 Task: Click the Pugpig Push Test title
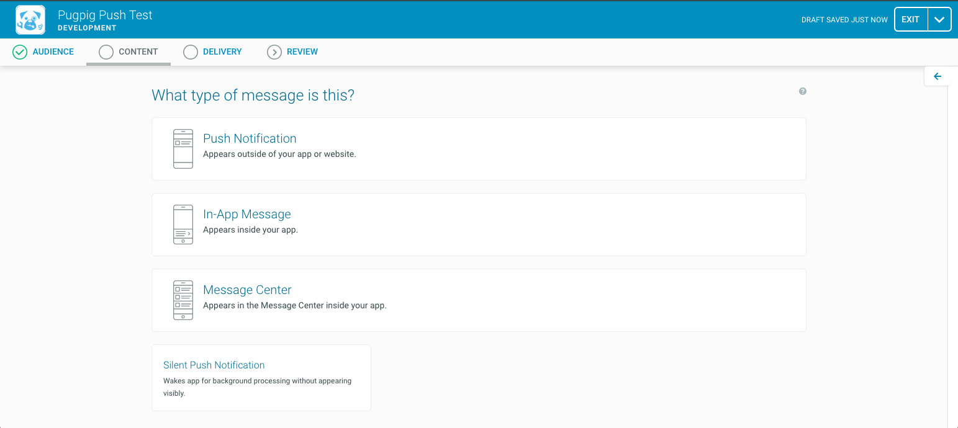(105, 15)
